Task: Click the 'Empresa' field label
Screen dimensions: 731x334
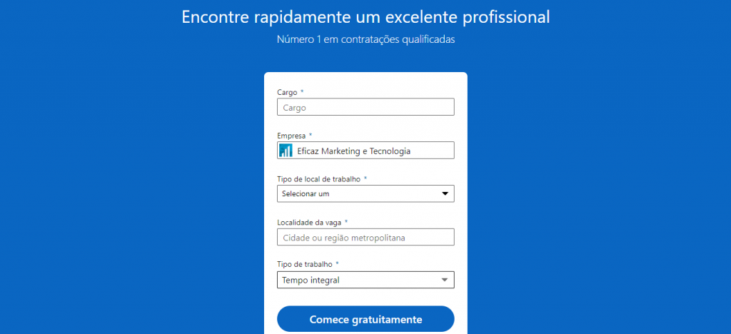Action: [x=291, y=136]
